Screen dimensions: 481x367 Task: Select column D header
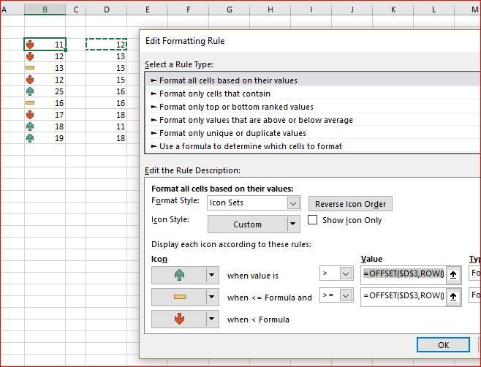coord(107,10)
